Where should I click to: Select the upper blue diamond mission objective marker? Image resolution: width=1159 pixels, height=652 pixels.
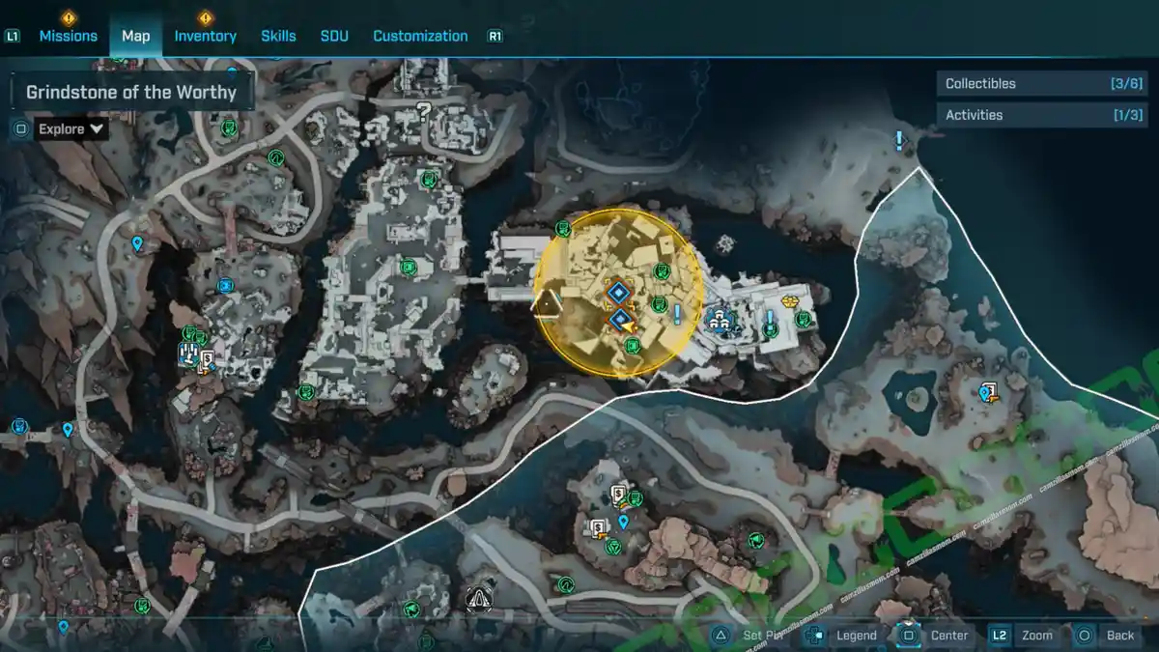click(616, 291)
